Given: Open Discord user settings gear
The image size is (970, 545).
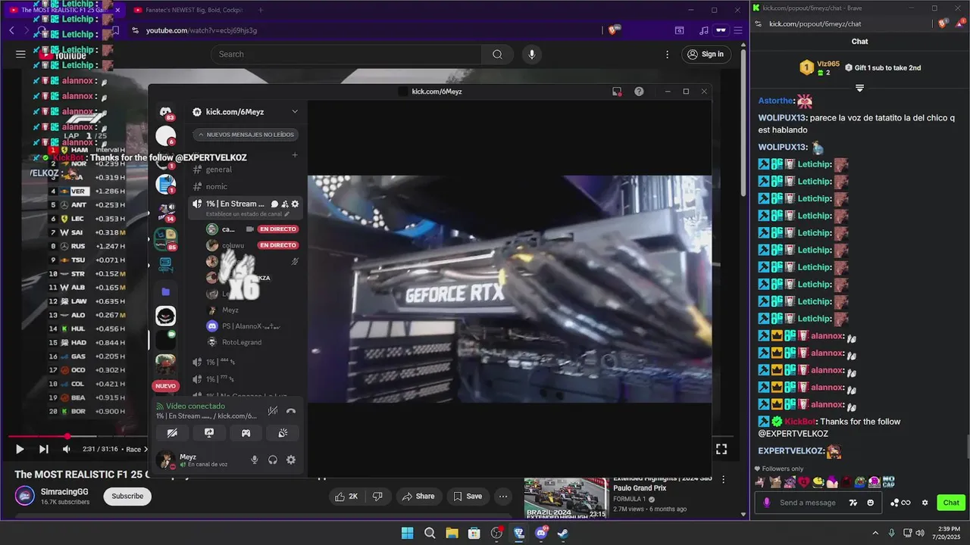Looking at the screenshot, I should (x=291, y=459).
